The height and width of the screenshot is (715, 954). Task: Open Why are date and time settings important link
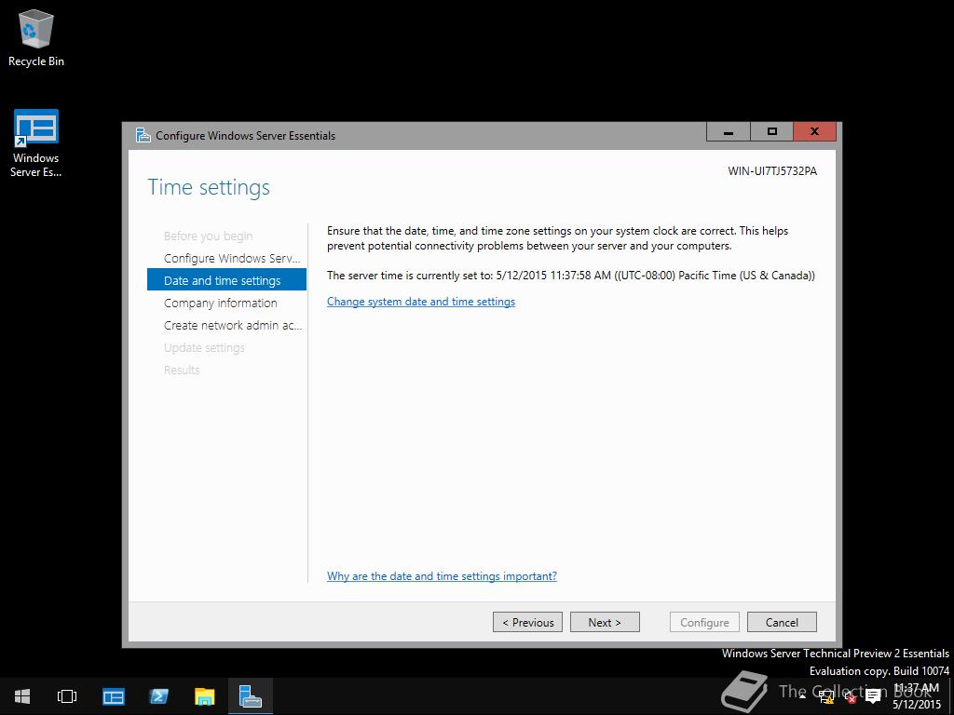point(442,575)
